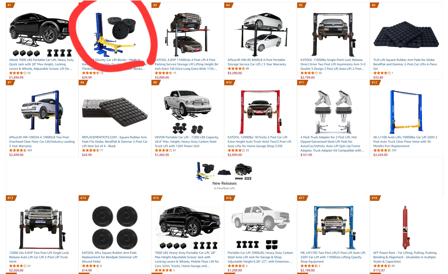This screenshot has width=448, height=274.
Task: Select KATOOL 11000lbs Single Point Lock Release title
Action: coord(333,64)
